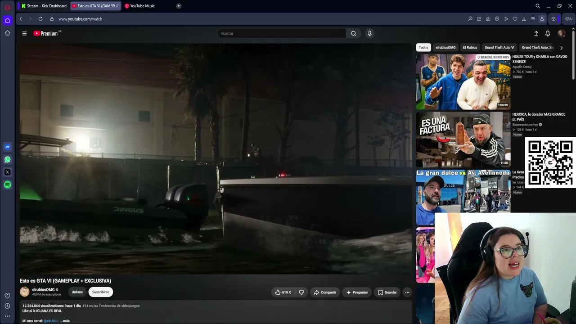The height and width of the screenshot is (324, 576).
Task: Click the zoom magnifier icon in address bar
Action: (x=470, y=19)
